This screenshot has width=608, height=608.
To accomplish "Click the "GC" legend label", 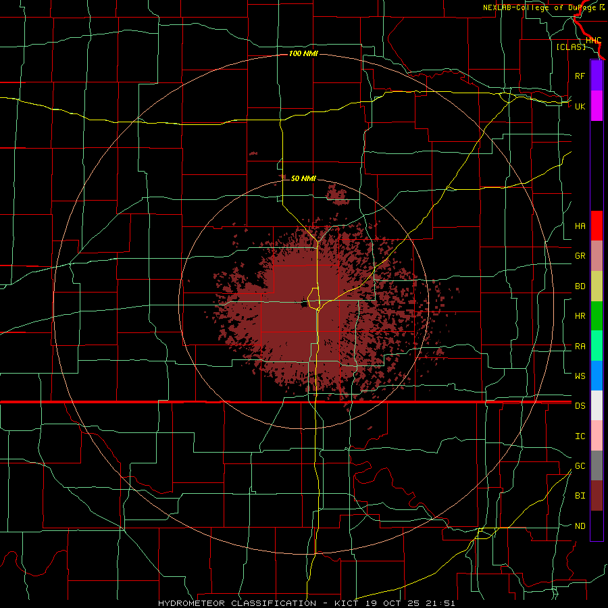I will (580, 466).
